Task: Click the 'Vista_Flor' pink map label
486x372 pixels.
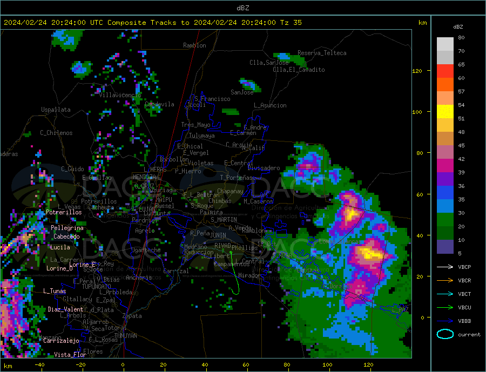Action: click(70, 355)
